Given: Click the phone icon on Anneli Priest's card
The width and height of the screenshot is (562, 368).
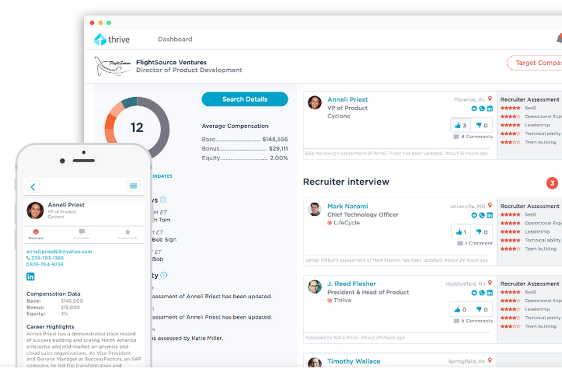Looking at the screenshot, I should click(x=482, y=108).
